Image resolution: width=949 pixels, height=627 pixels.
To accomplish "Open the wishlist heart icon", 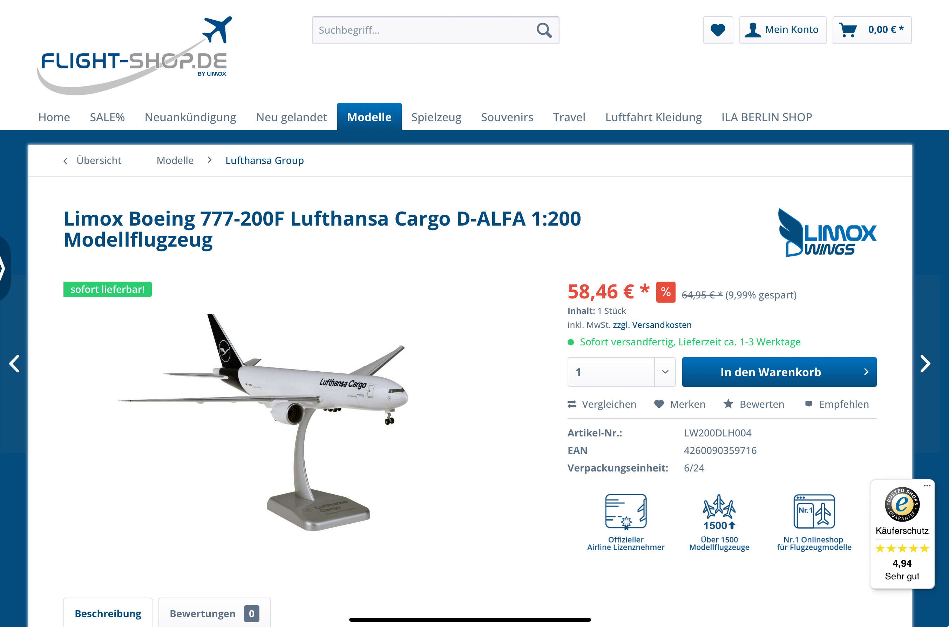I will [718, 30].
